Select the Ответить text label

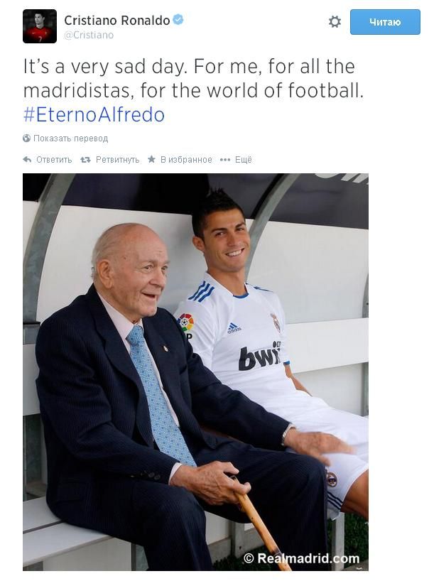(54, 160)
